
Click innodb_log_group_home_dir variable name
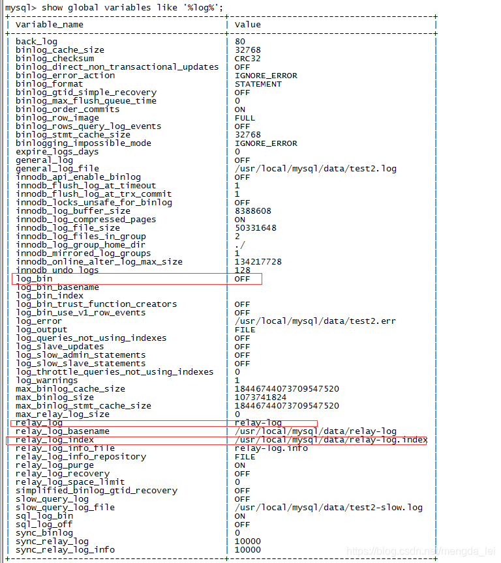click(x=80, y=245)
